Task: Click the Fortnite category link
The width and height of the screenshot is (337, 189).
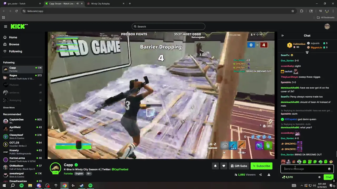Action: [x=68, y=174]
